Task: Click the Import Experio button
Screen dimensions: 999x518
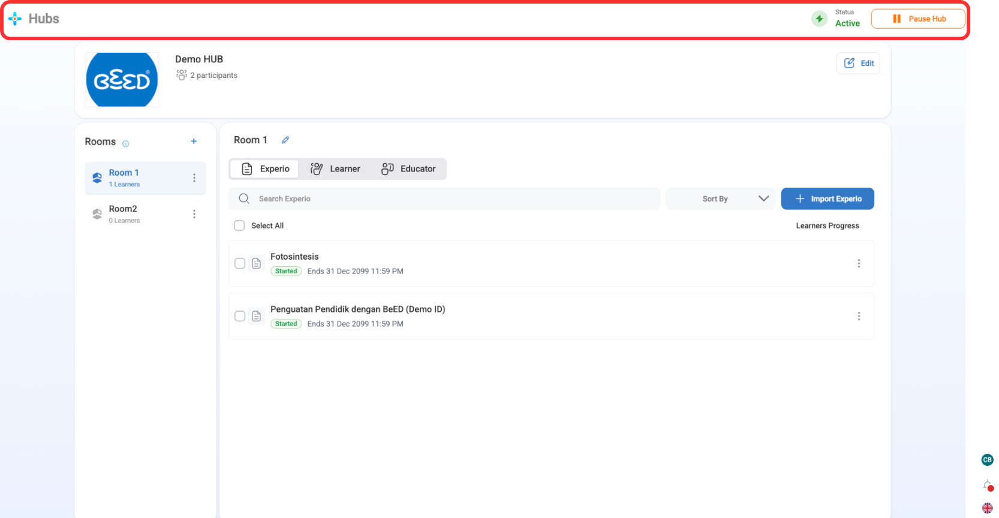Action: [828, 198]
